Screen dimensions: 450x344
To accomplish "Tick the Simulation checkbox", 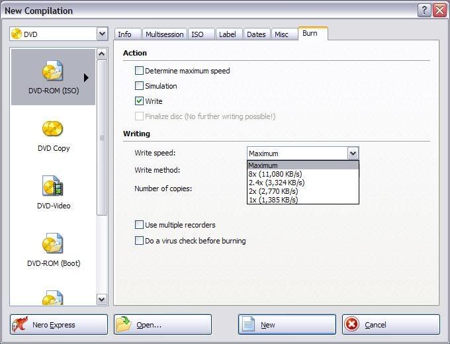I will [x=139, y=86].
